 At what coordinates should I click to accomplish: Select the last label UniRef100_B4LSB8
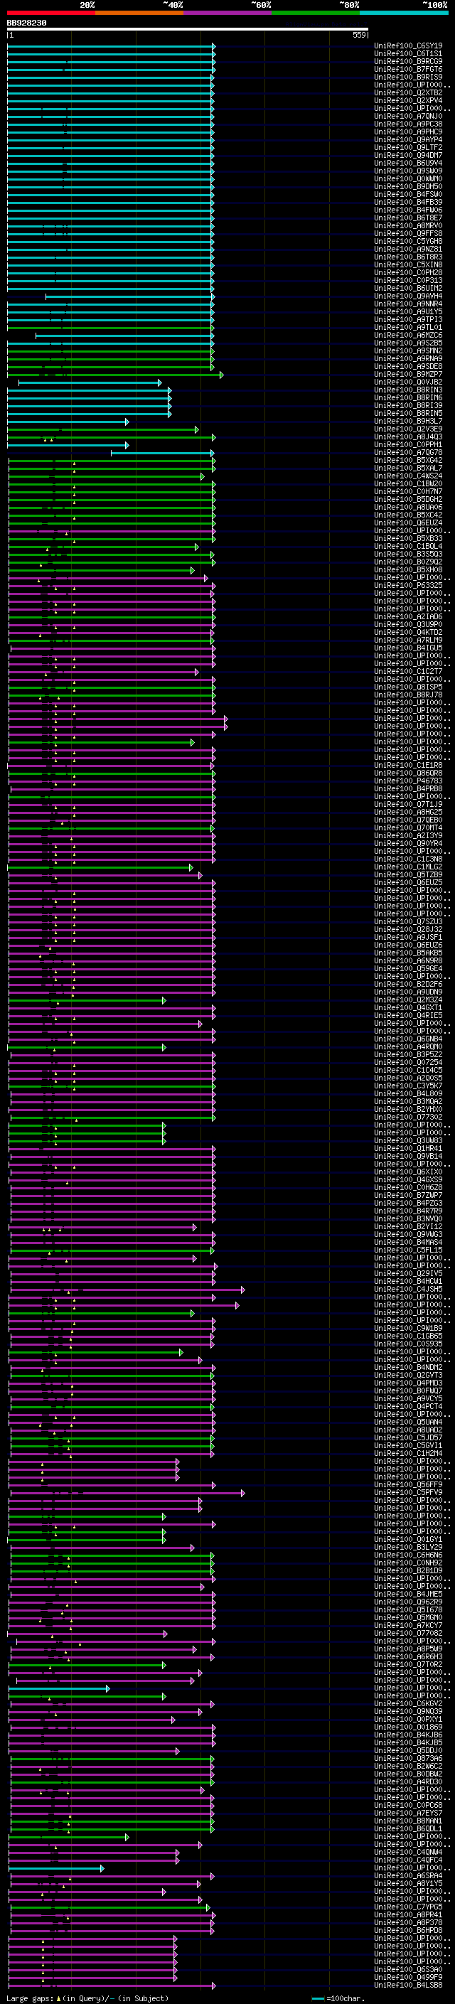408,1985
